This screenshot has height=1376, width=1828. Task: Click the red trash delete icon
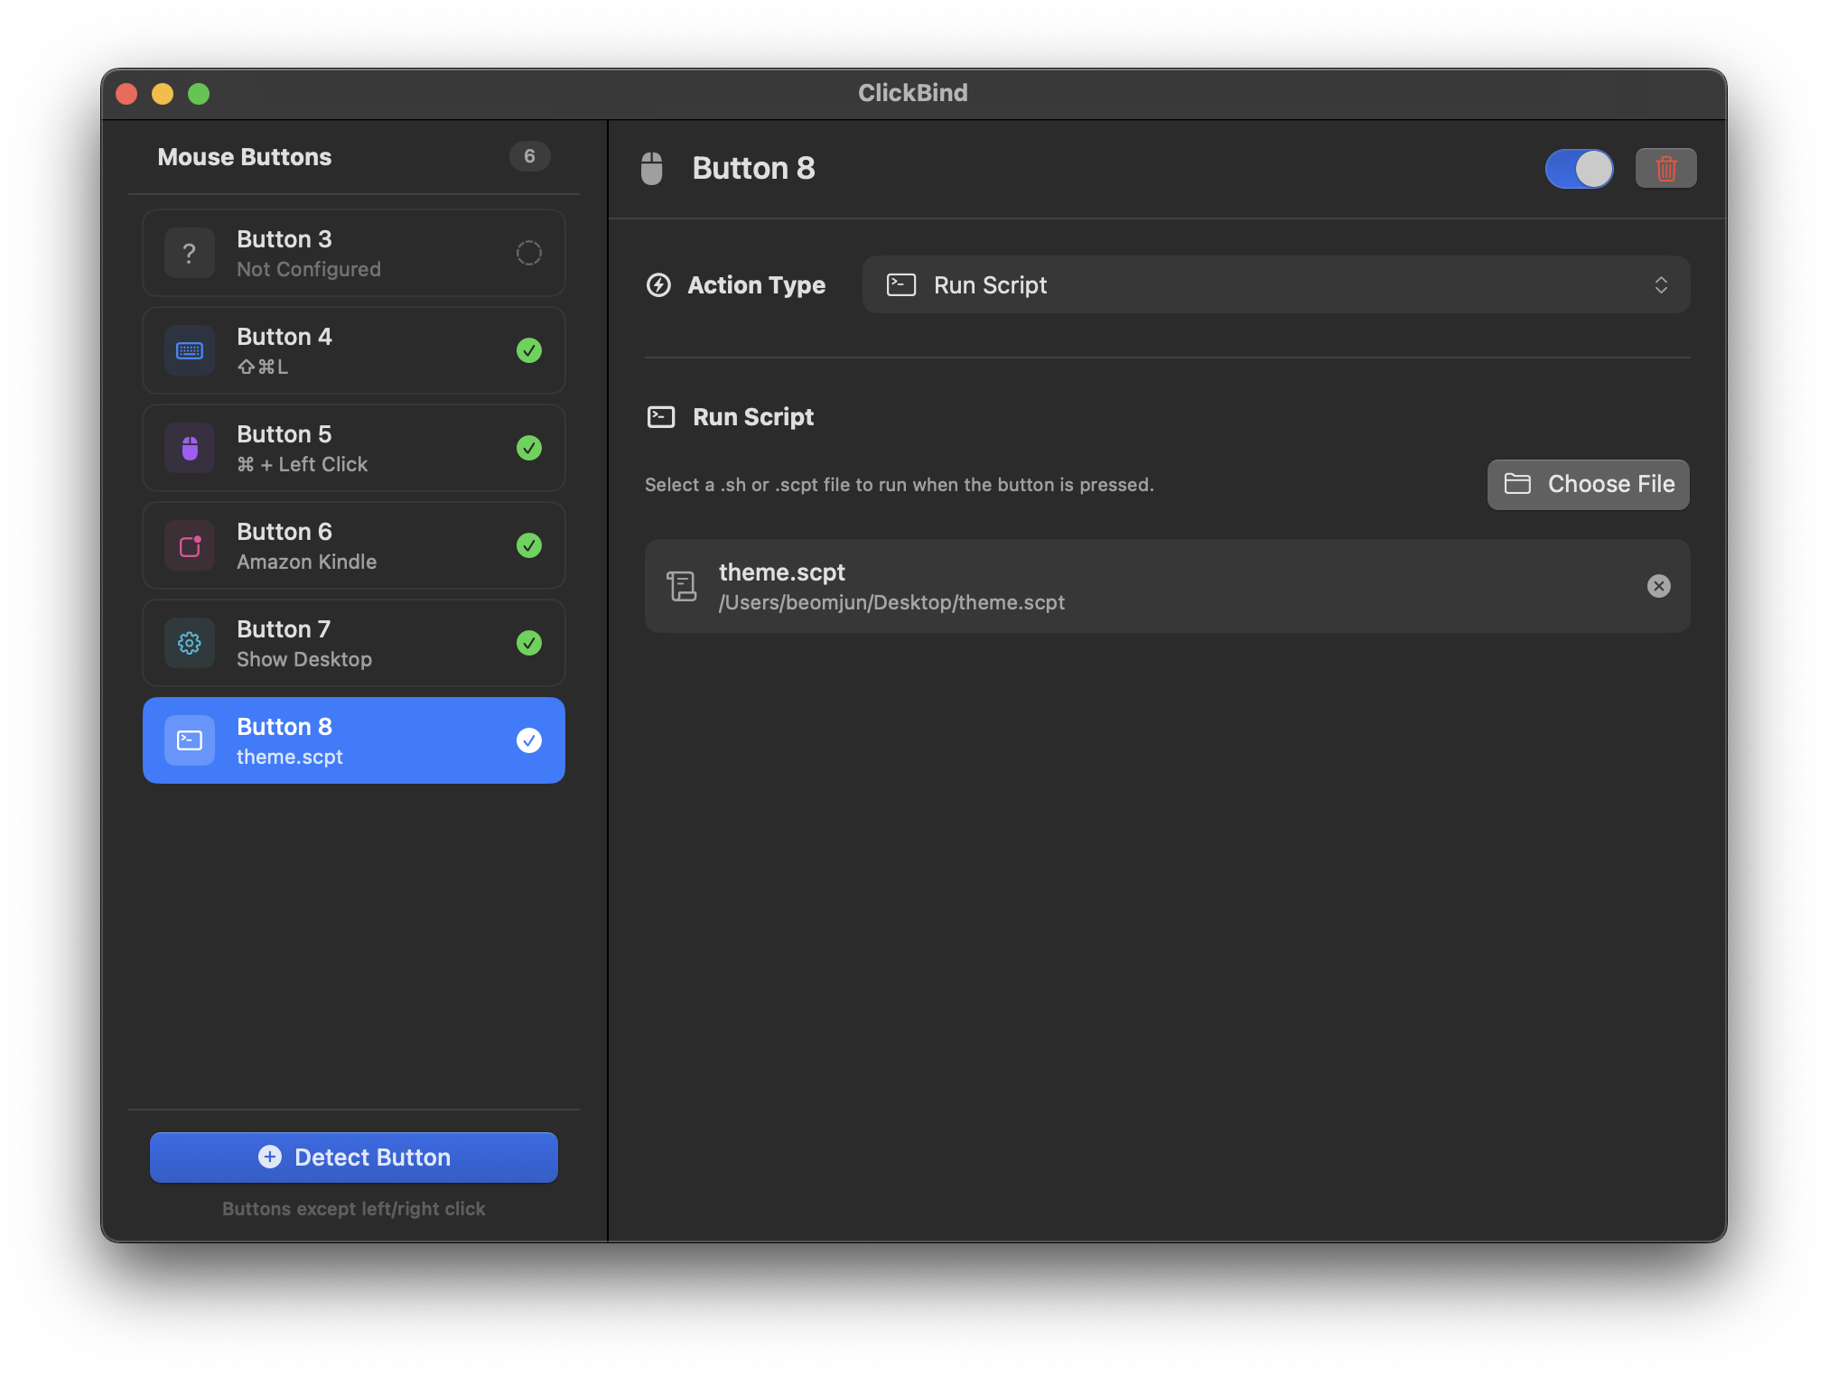tap(1665, 168)
